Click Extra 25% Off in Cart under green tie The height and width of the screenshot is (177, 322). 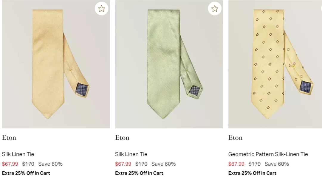[x=139, y=173]
